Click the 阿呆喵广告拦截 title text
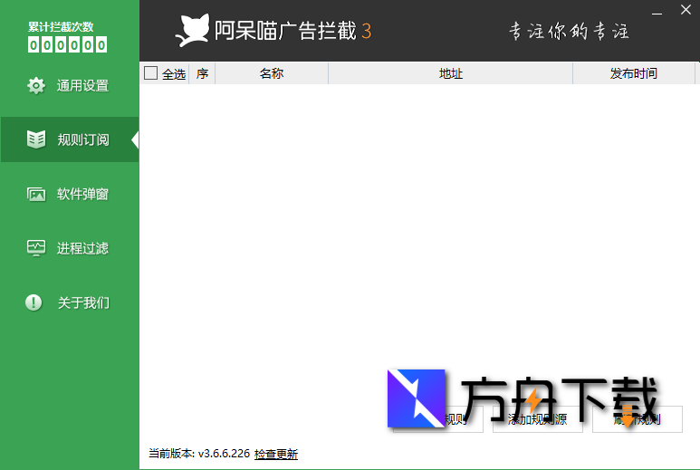Image resolution: width=700 pixels, height=470 pixels. 286,31
